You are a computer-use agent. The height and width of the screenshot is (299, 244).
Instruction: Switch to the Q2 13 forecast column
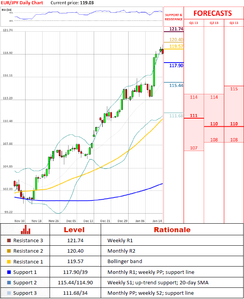(x=214, y=23)
